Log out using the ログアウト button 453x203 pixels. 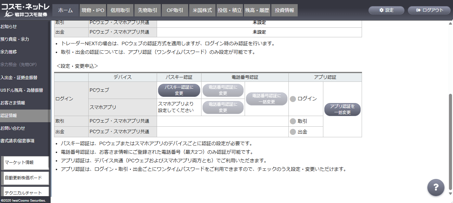430,10
